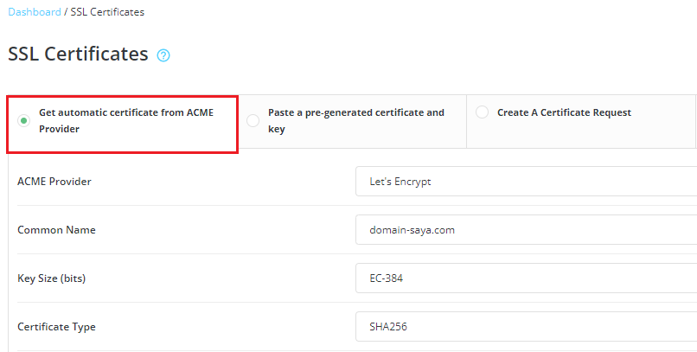Click the SSL Certificates page heading
Image resolution: width=697 pixels, height=352 pixels.
pyautogui.click(x=78, y=54)
